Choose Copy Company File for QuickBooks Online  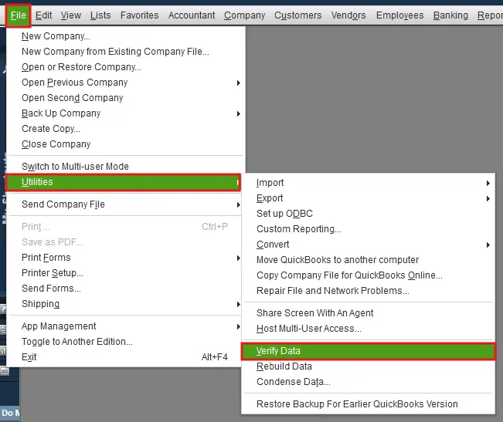click(x=369, y=275)
